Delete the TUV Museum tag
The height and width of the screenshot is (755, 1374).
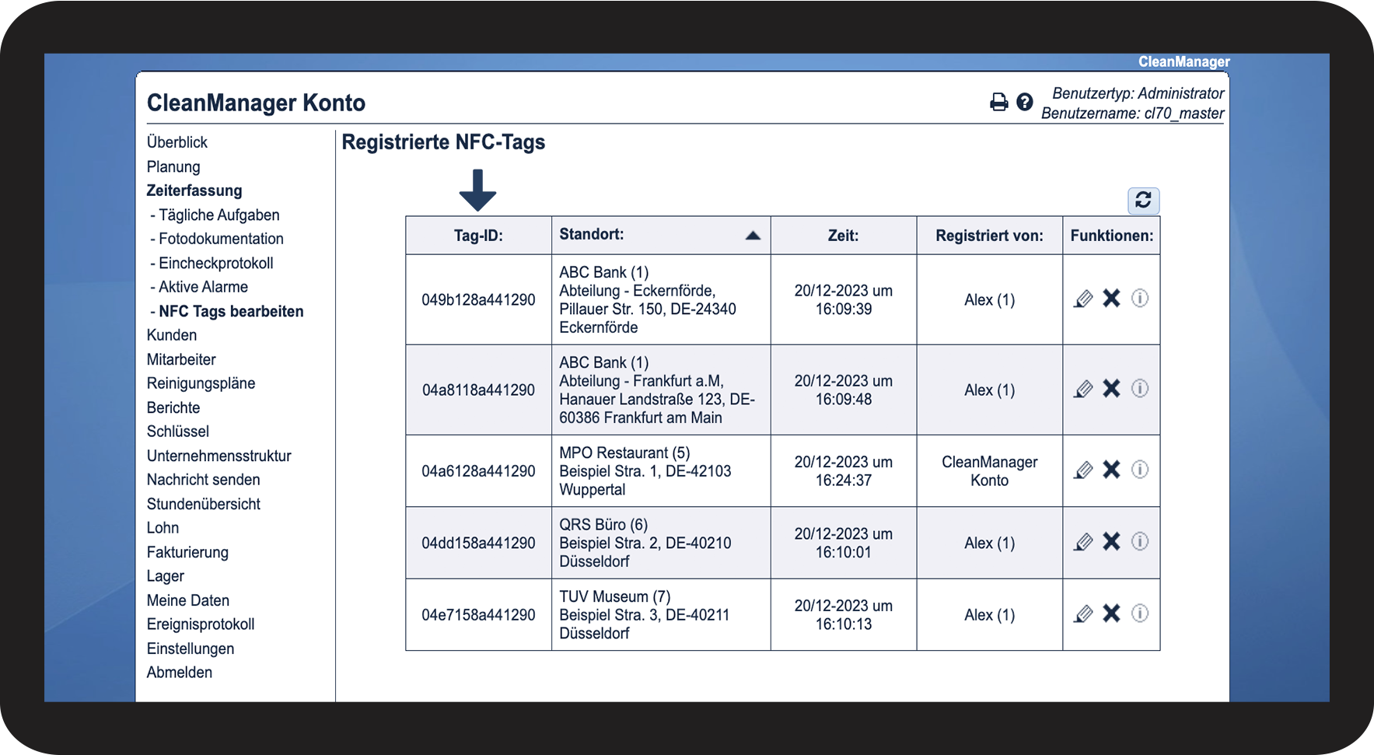tap(1112, 613)
